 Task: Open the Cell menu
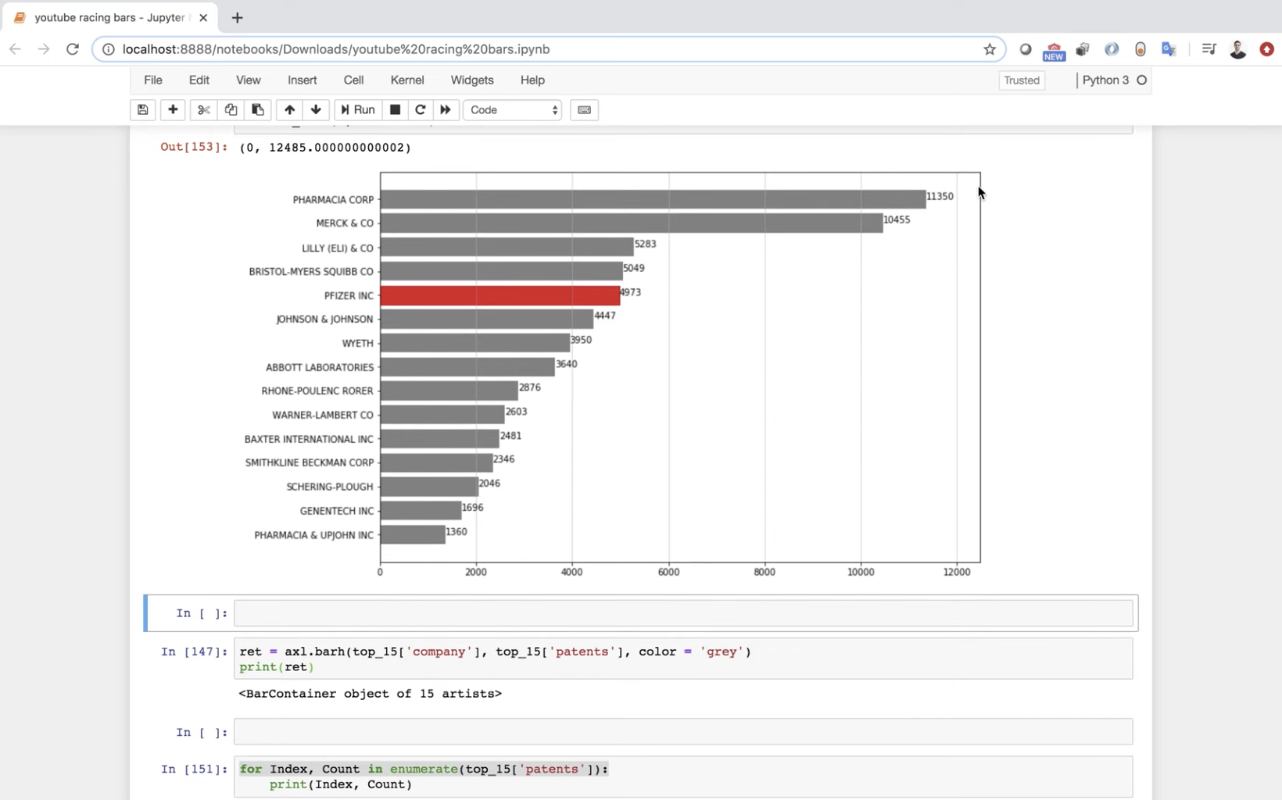point(353,80)
